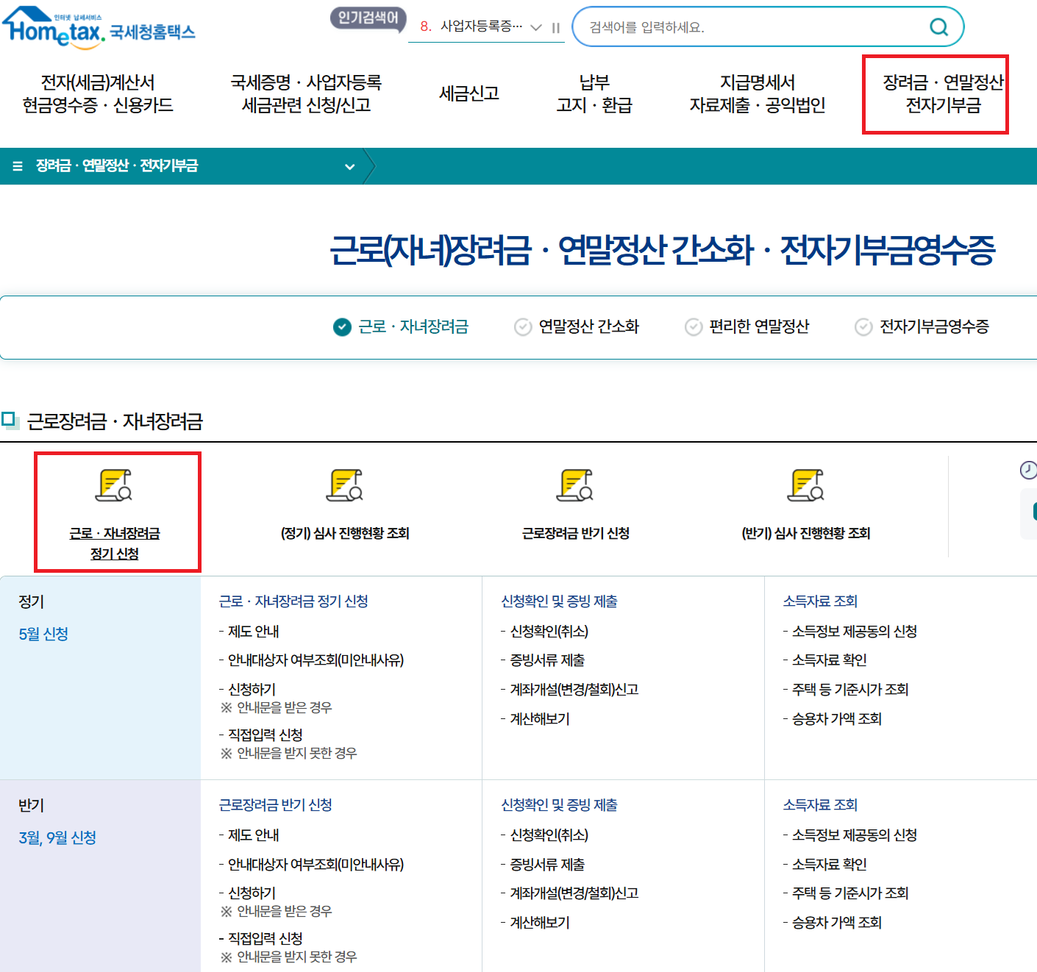Image resolution: width=1037 pixels, height=972 pixels.
Task: Select the 연말정산 간소화 radio tab
Action: click(x=577, y=326)
